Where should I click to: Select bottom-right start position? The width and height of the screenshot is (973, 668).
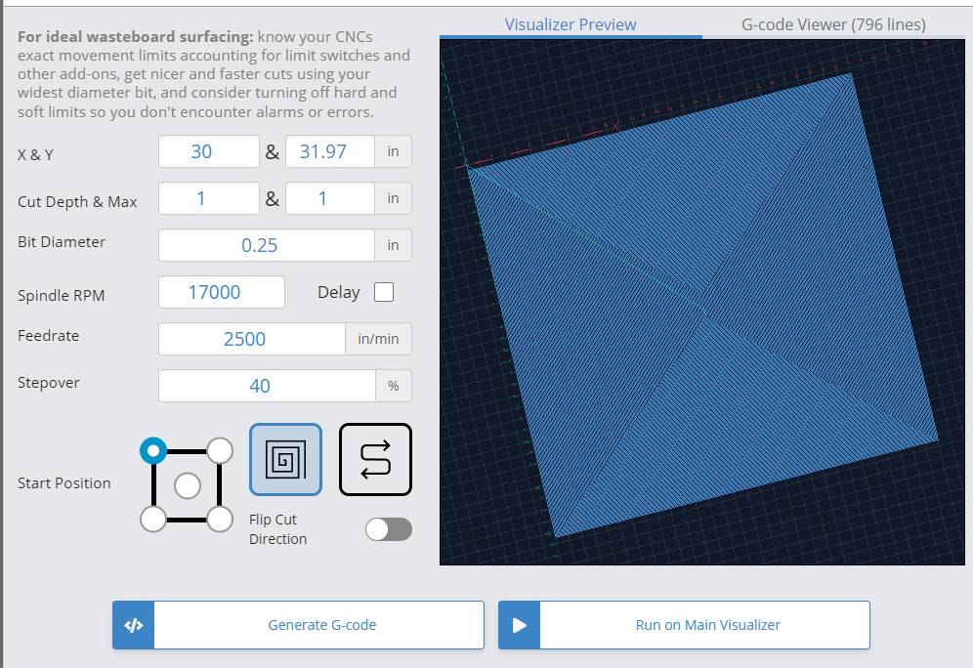point(220,520)
